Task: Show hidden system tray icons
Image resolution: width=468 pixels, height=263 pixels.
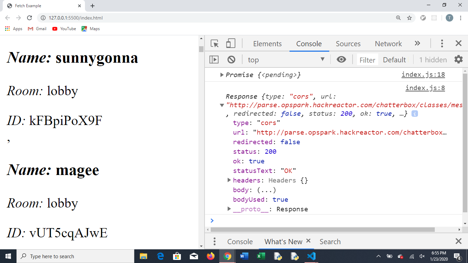Action: point(379,256)
